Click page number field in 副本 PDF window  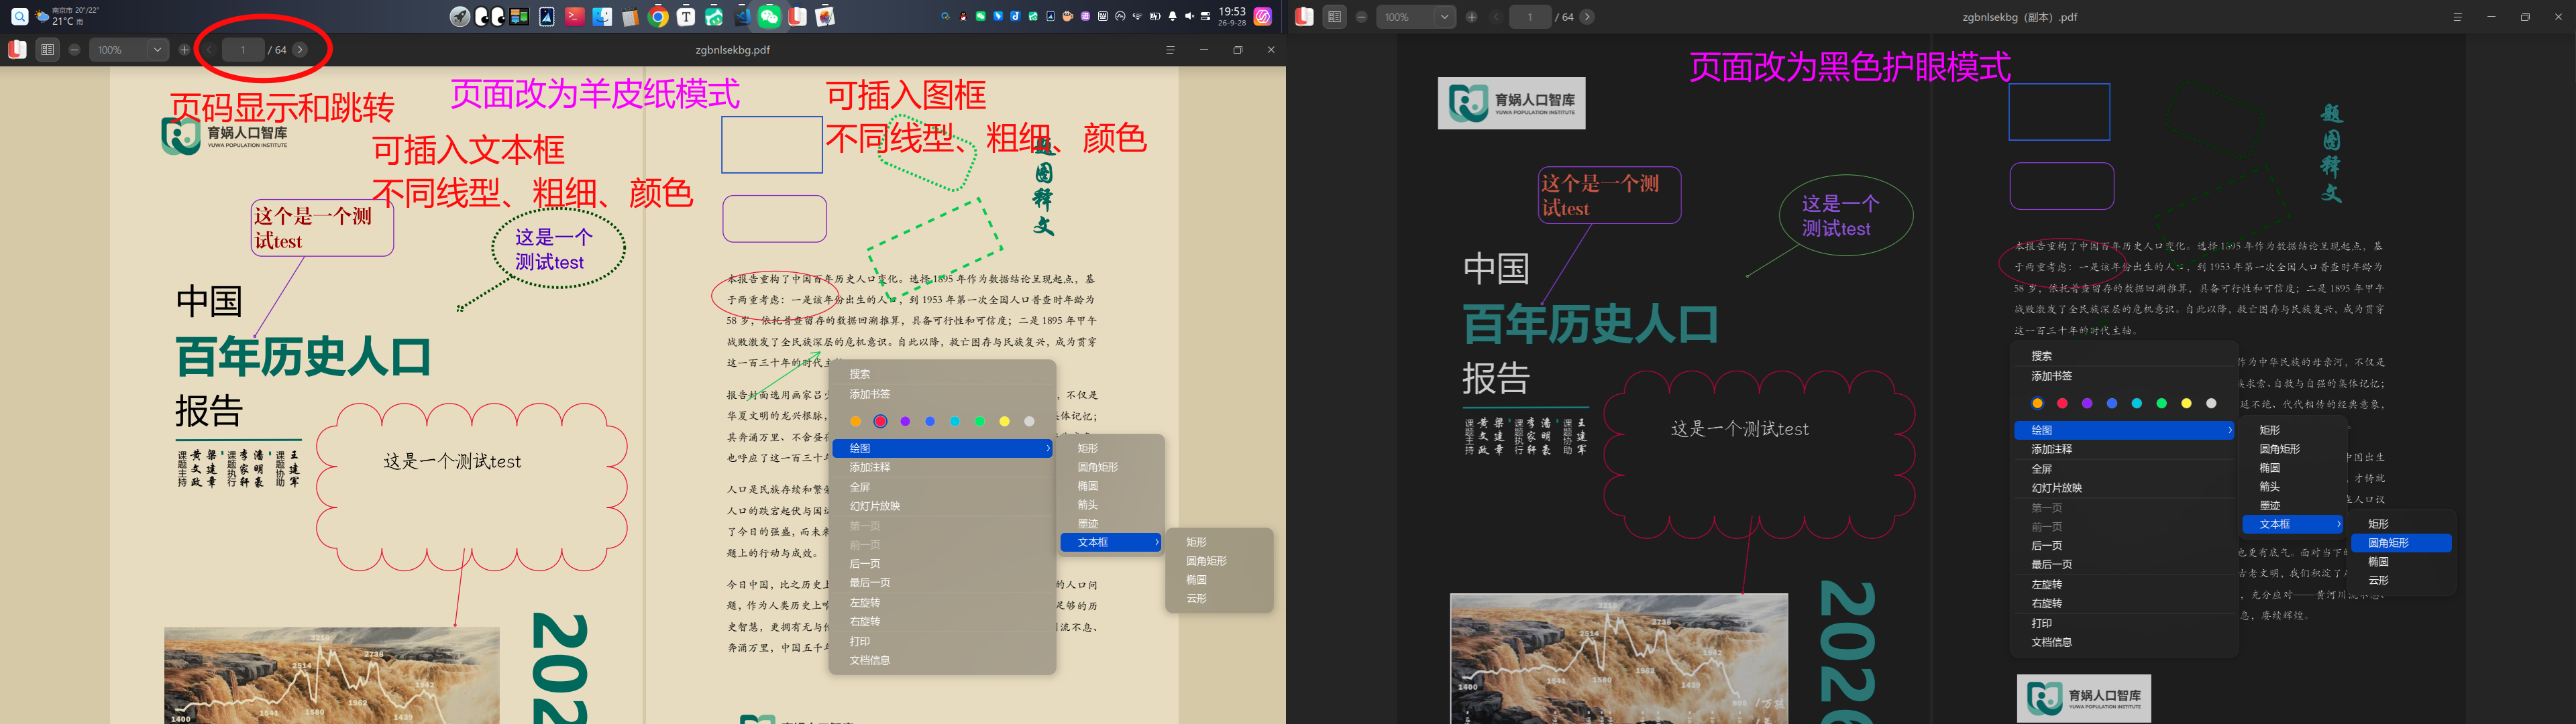(1530, 17)
